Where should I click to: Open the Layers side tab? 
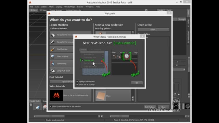point(188,13)
